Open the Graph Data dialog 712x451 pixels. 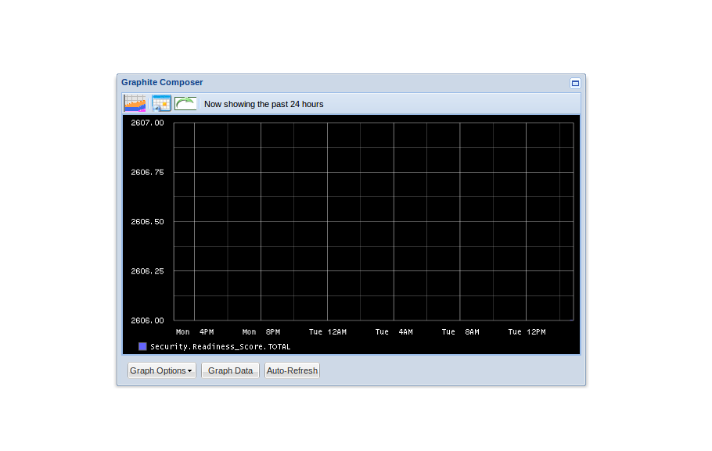click(230, 370)
